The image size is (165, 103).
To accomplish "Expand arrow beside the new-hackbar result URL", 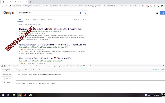I will 63,61.
